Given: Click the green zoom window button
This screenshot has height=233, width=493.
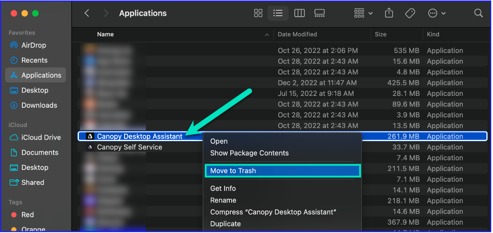Looking at the screenshot, I should click(35, 13).
